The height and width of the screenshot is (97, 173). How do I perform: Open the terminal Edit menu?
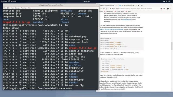(8, 8)
